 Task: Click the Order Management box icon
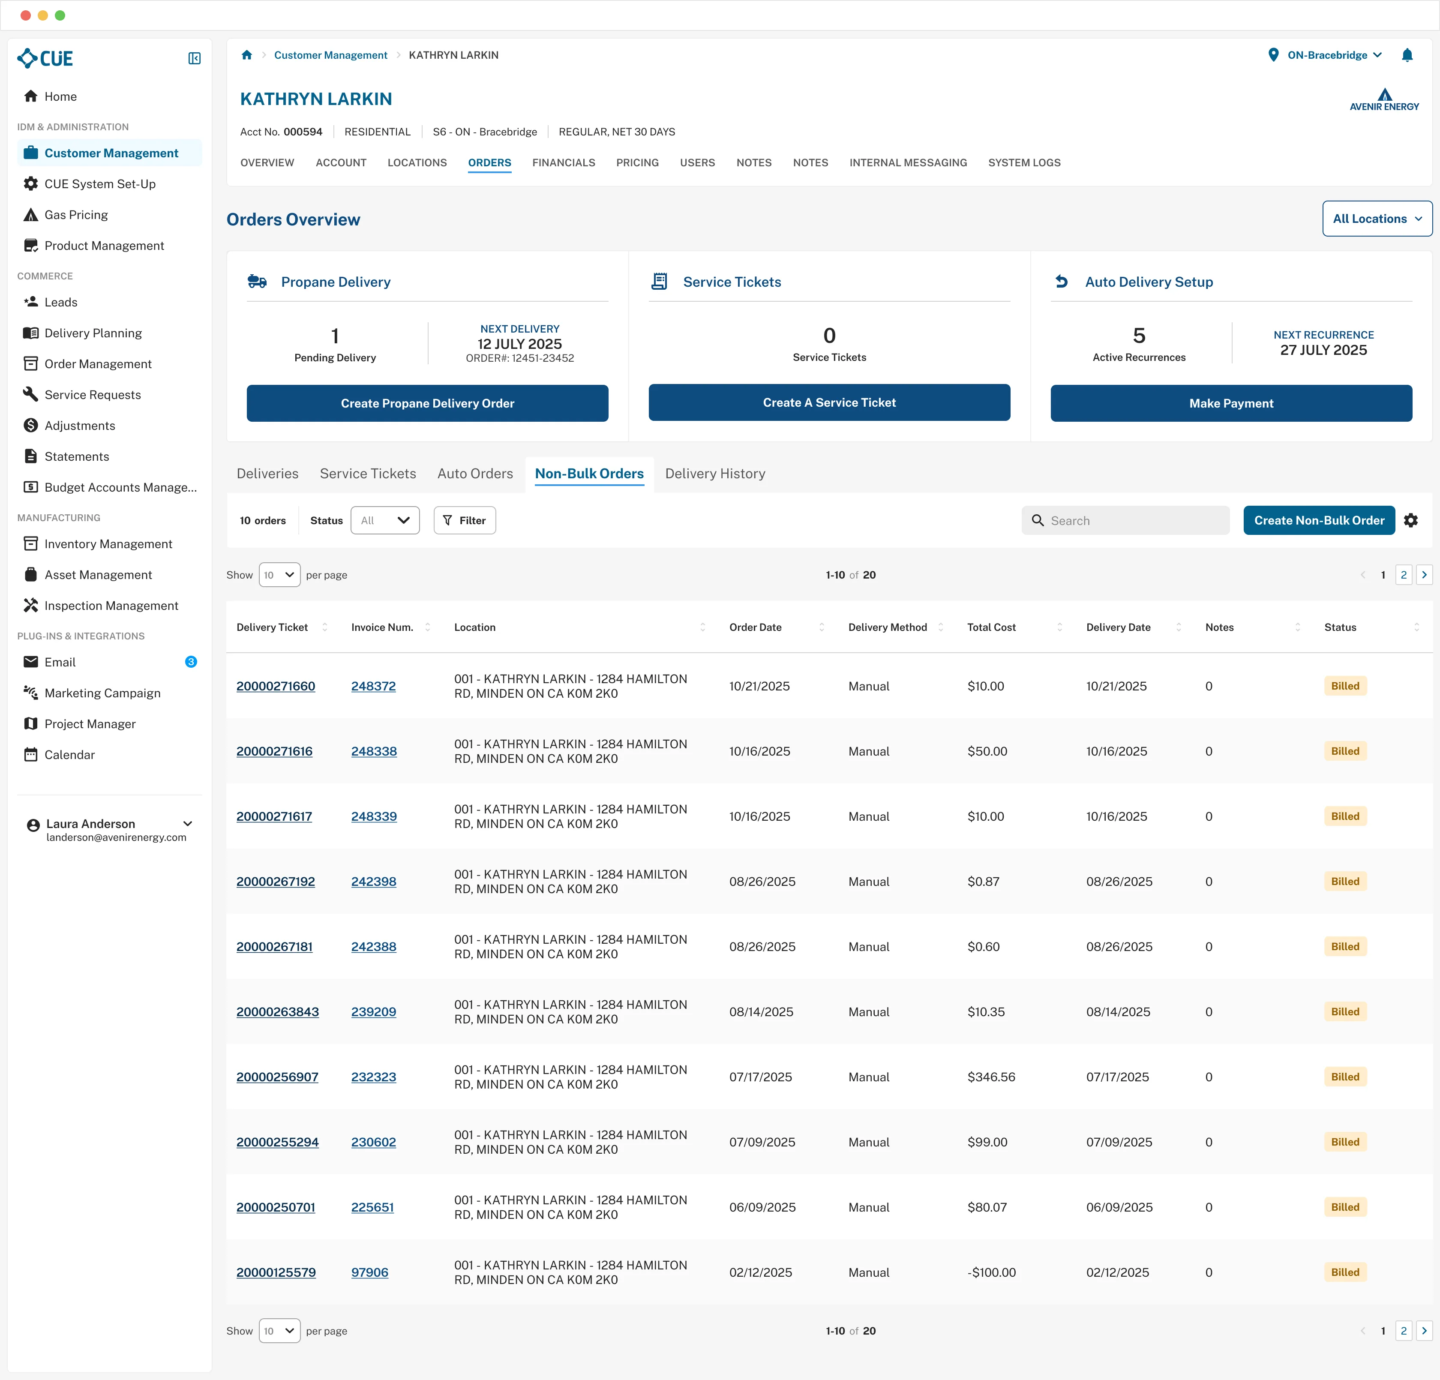click(31, 364)
